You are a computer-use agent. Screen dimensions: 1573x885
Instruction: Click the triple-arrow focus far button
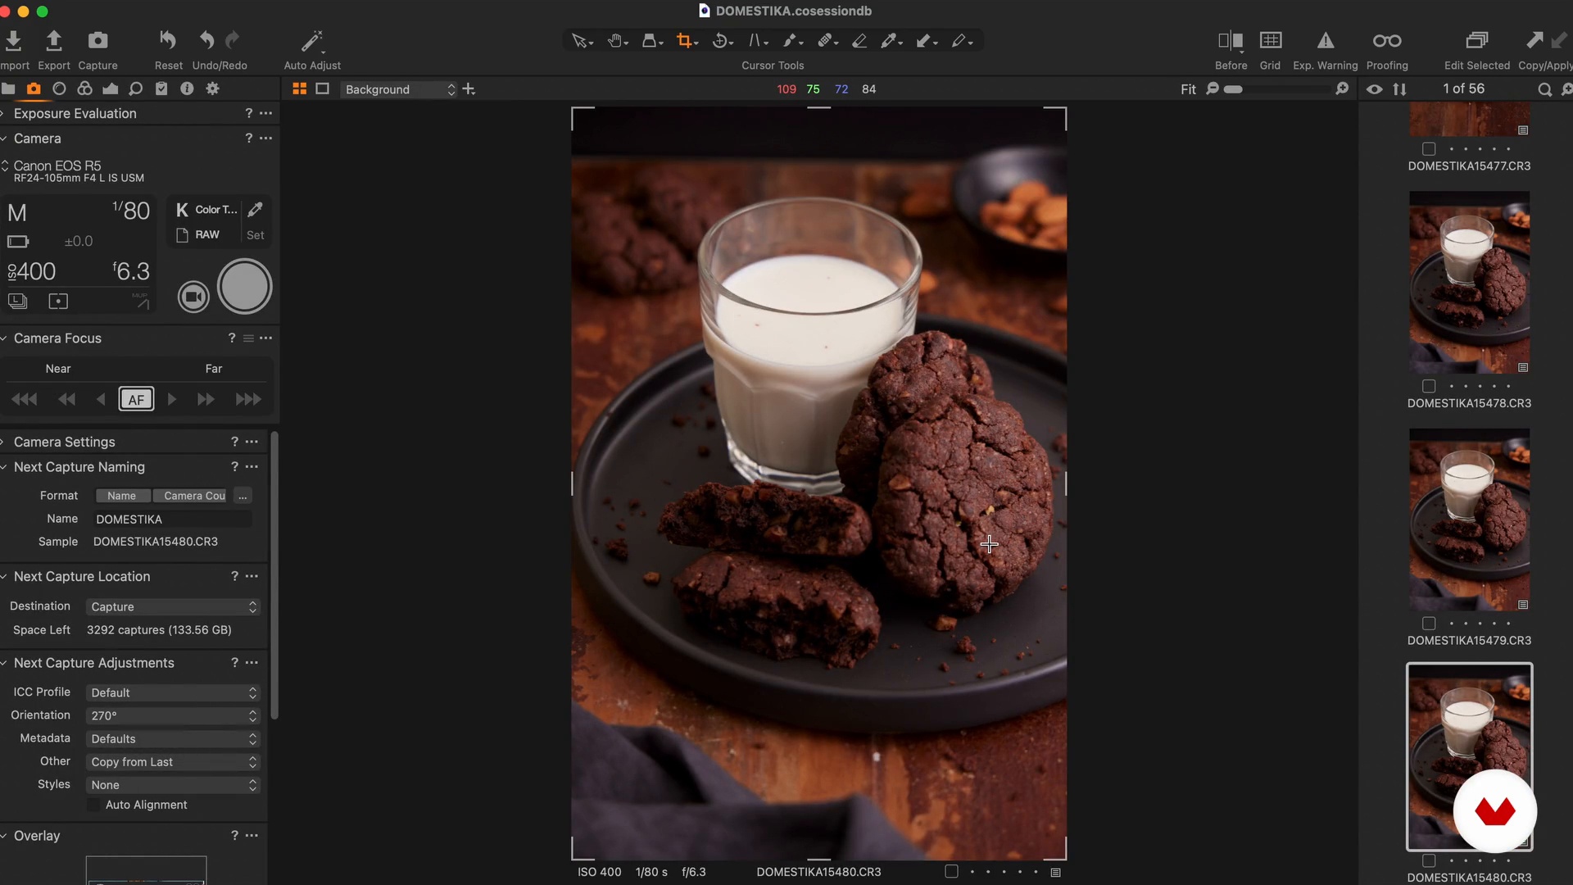[x=248, y=399]
